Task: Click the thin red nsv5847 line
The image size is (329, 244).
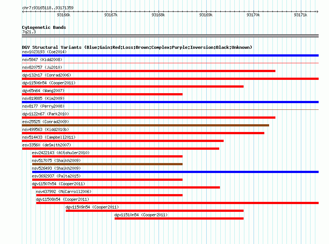Action: click(170, 63)
